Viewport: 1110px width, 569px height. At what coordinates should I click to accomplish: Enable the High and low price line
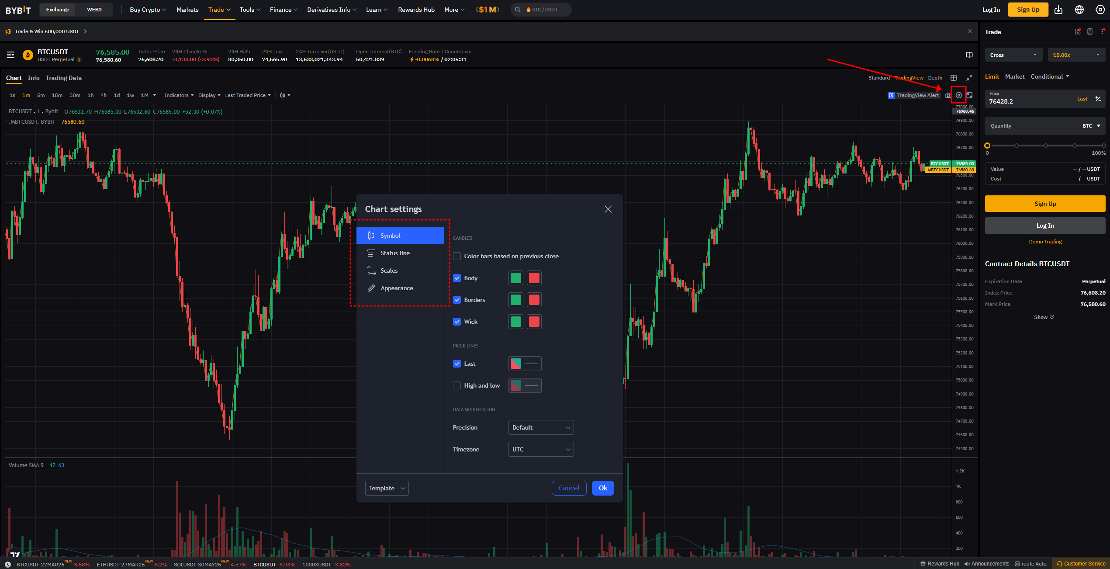click(457, 385)
